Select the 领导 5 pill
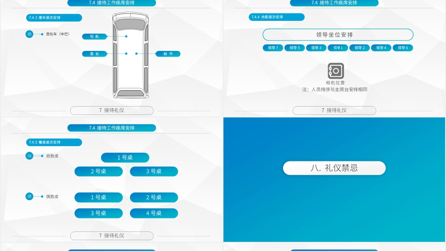Screen dimensions: 446x251 pos(295,48)
